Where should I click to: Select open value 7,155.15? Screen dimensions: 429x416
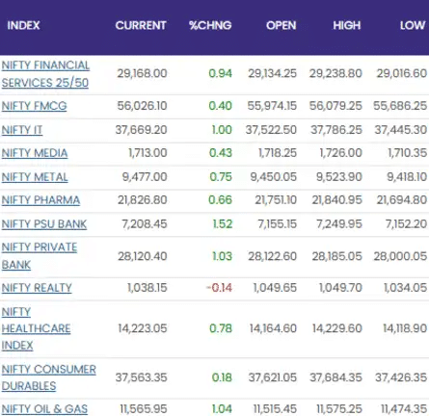[x=278, y=223]
